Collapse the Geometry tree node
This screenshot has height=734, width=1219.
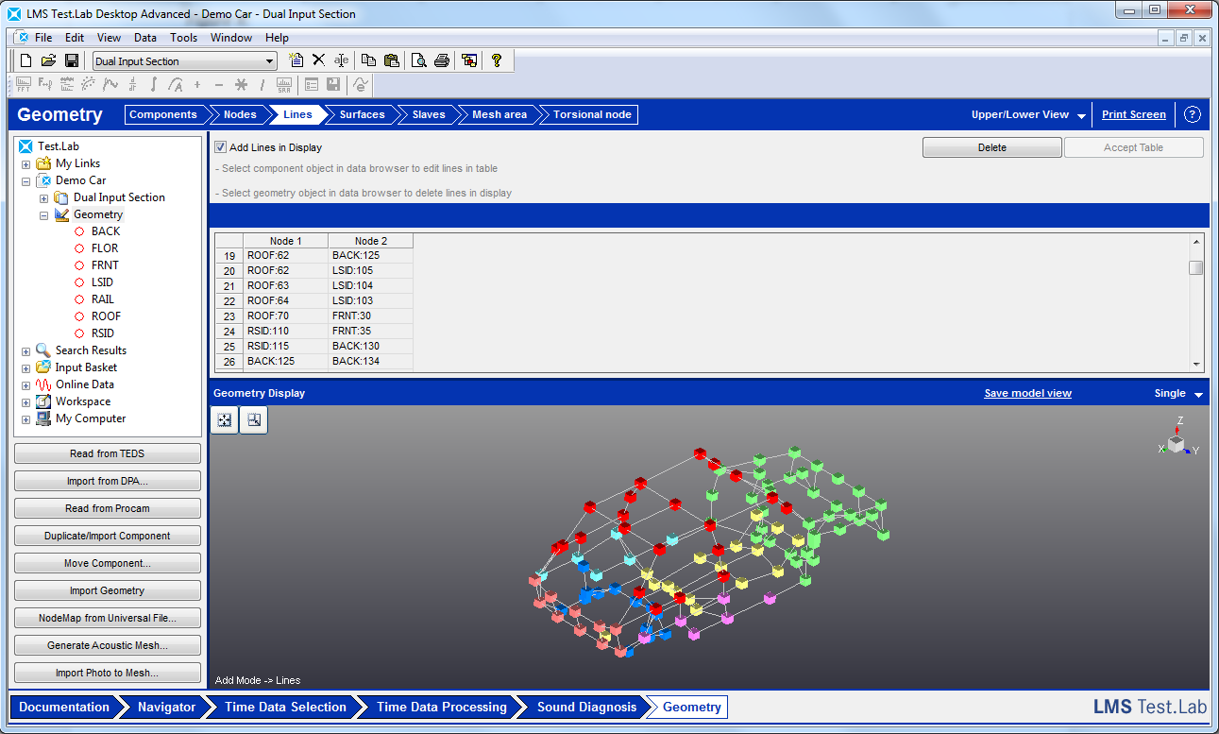(44, 214)
